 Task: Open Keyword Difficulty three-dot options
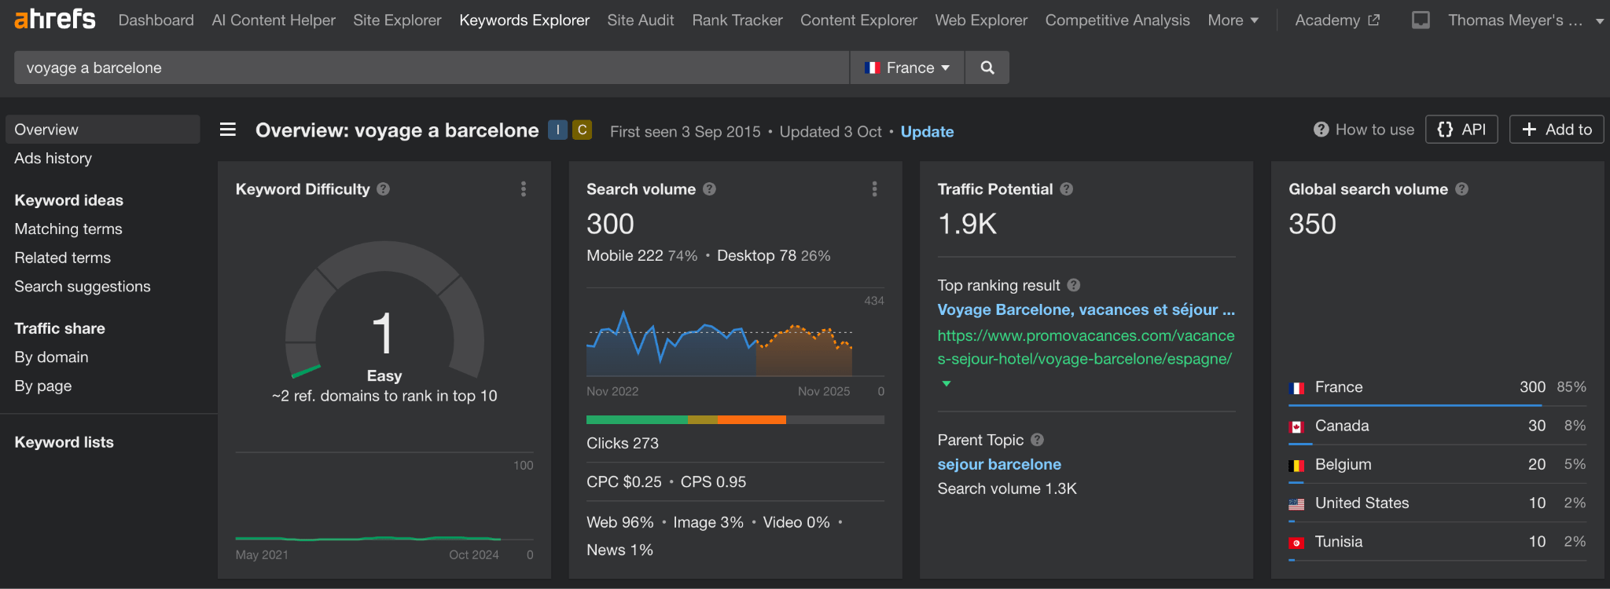[524, 189]
